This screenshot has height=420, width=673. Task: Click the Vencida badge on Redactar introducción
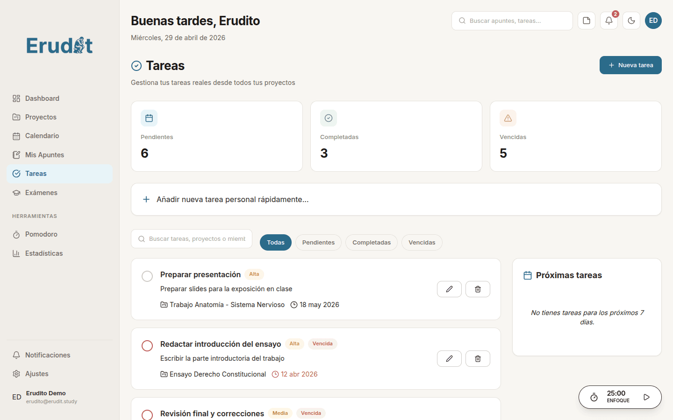click(x=322, y=344)
